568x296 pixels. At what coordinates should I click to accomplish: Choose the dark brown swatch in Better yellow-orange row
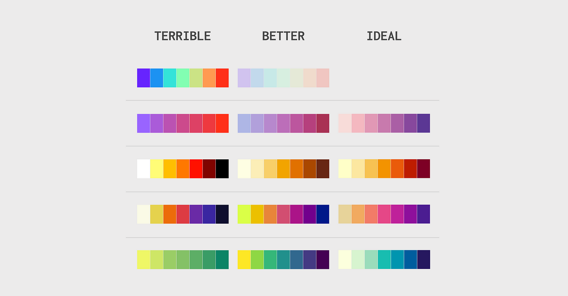323,169
